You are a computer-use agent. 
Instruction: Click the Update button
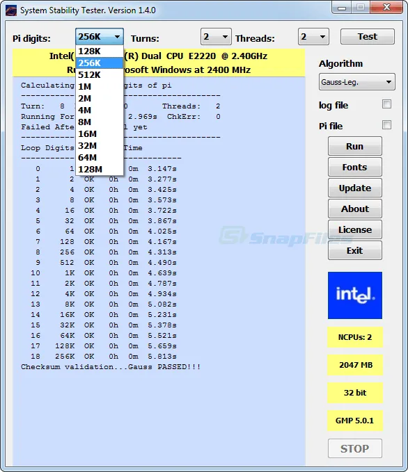tap(355, 188)
